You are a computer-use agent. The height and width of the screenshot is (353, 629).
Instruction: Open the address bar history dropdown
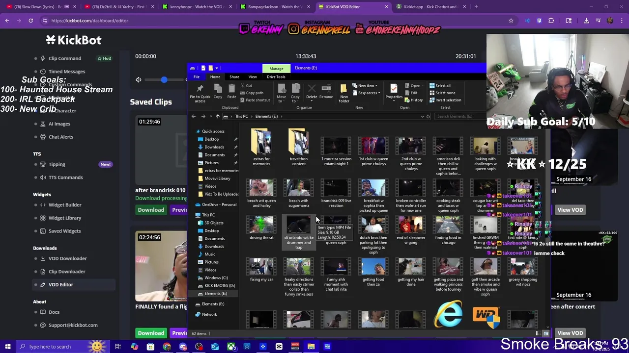[x=422, y=116]
